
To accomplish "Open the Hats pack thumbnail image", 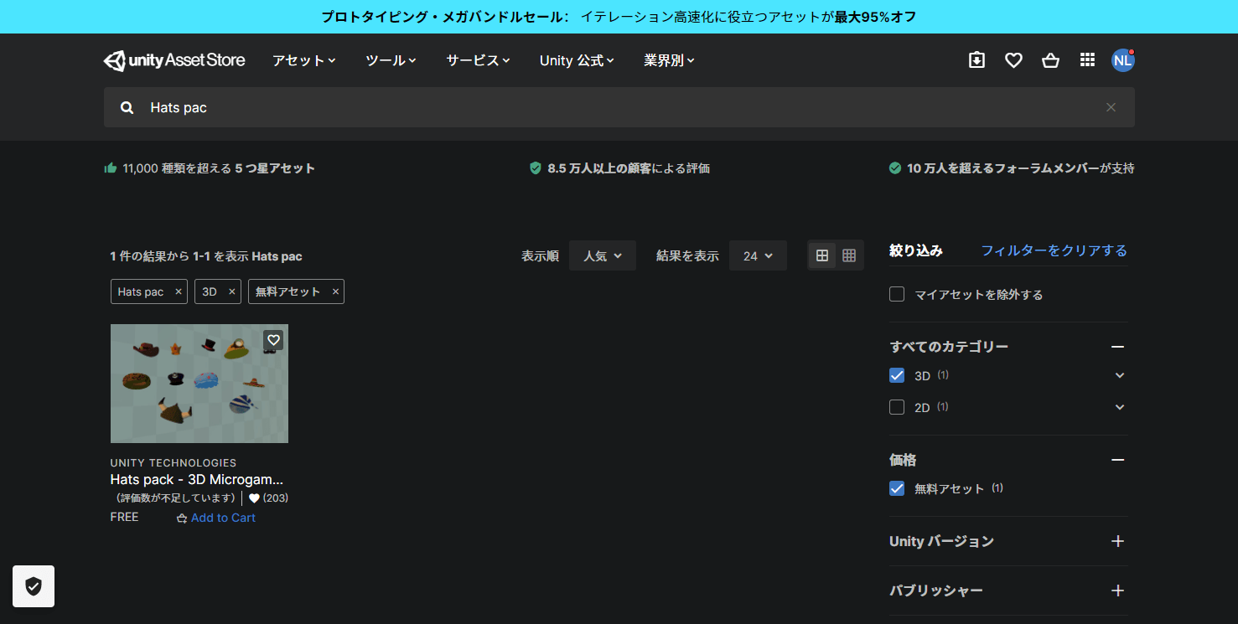I will (199, 384).
